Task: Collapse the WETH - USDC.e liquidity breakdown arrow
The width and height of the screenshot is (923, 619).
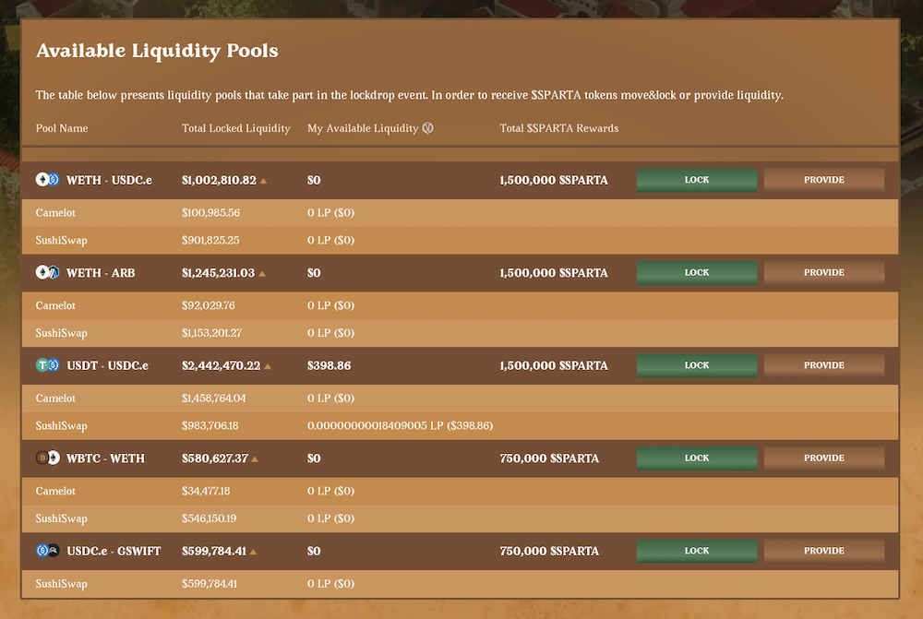Action: (x=264, y=181)
